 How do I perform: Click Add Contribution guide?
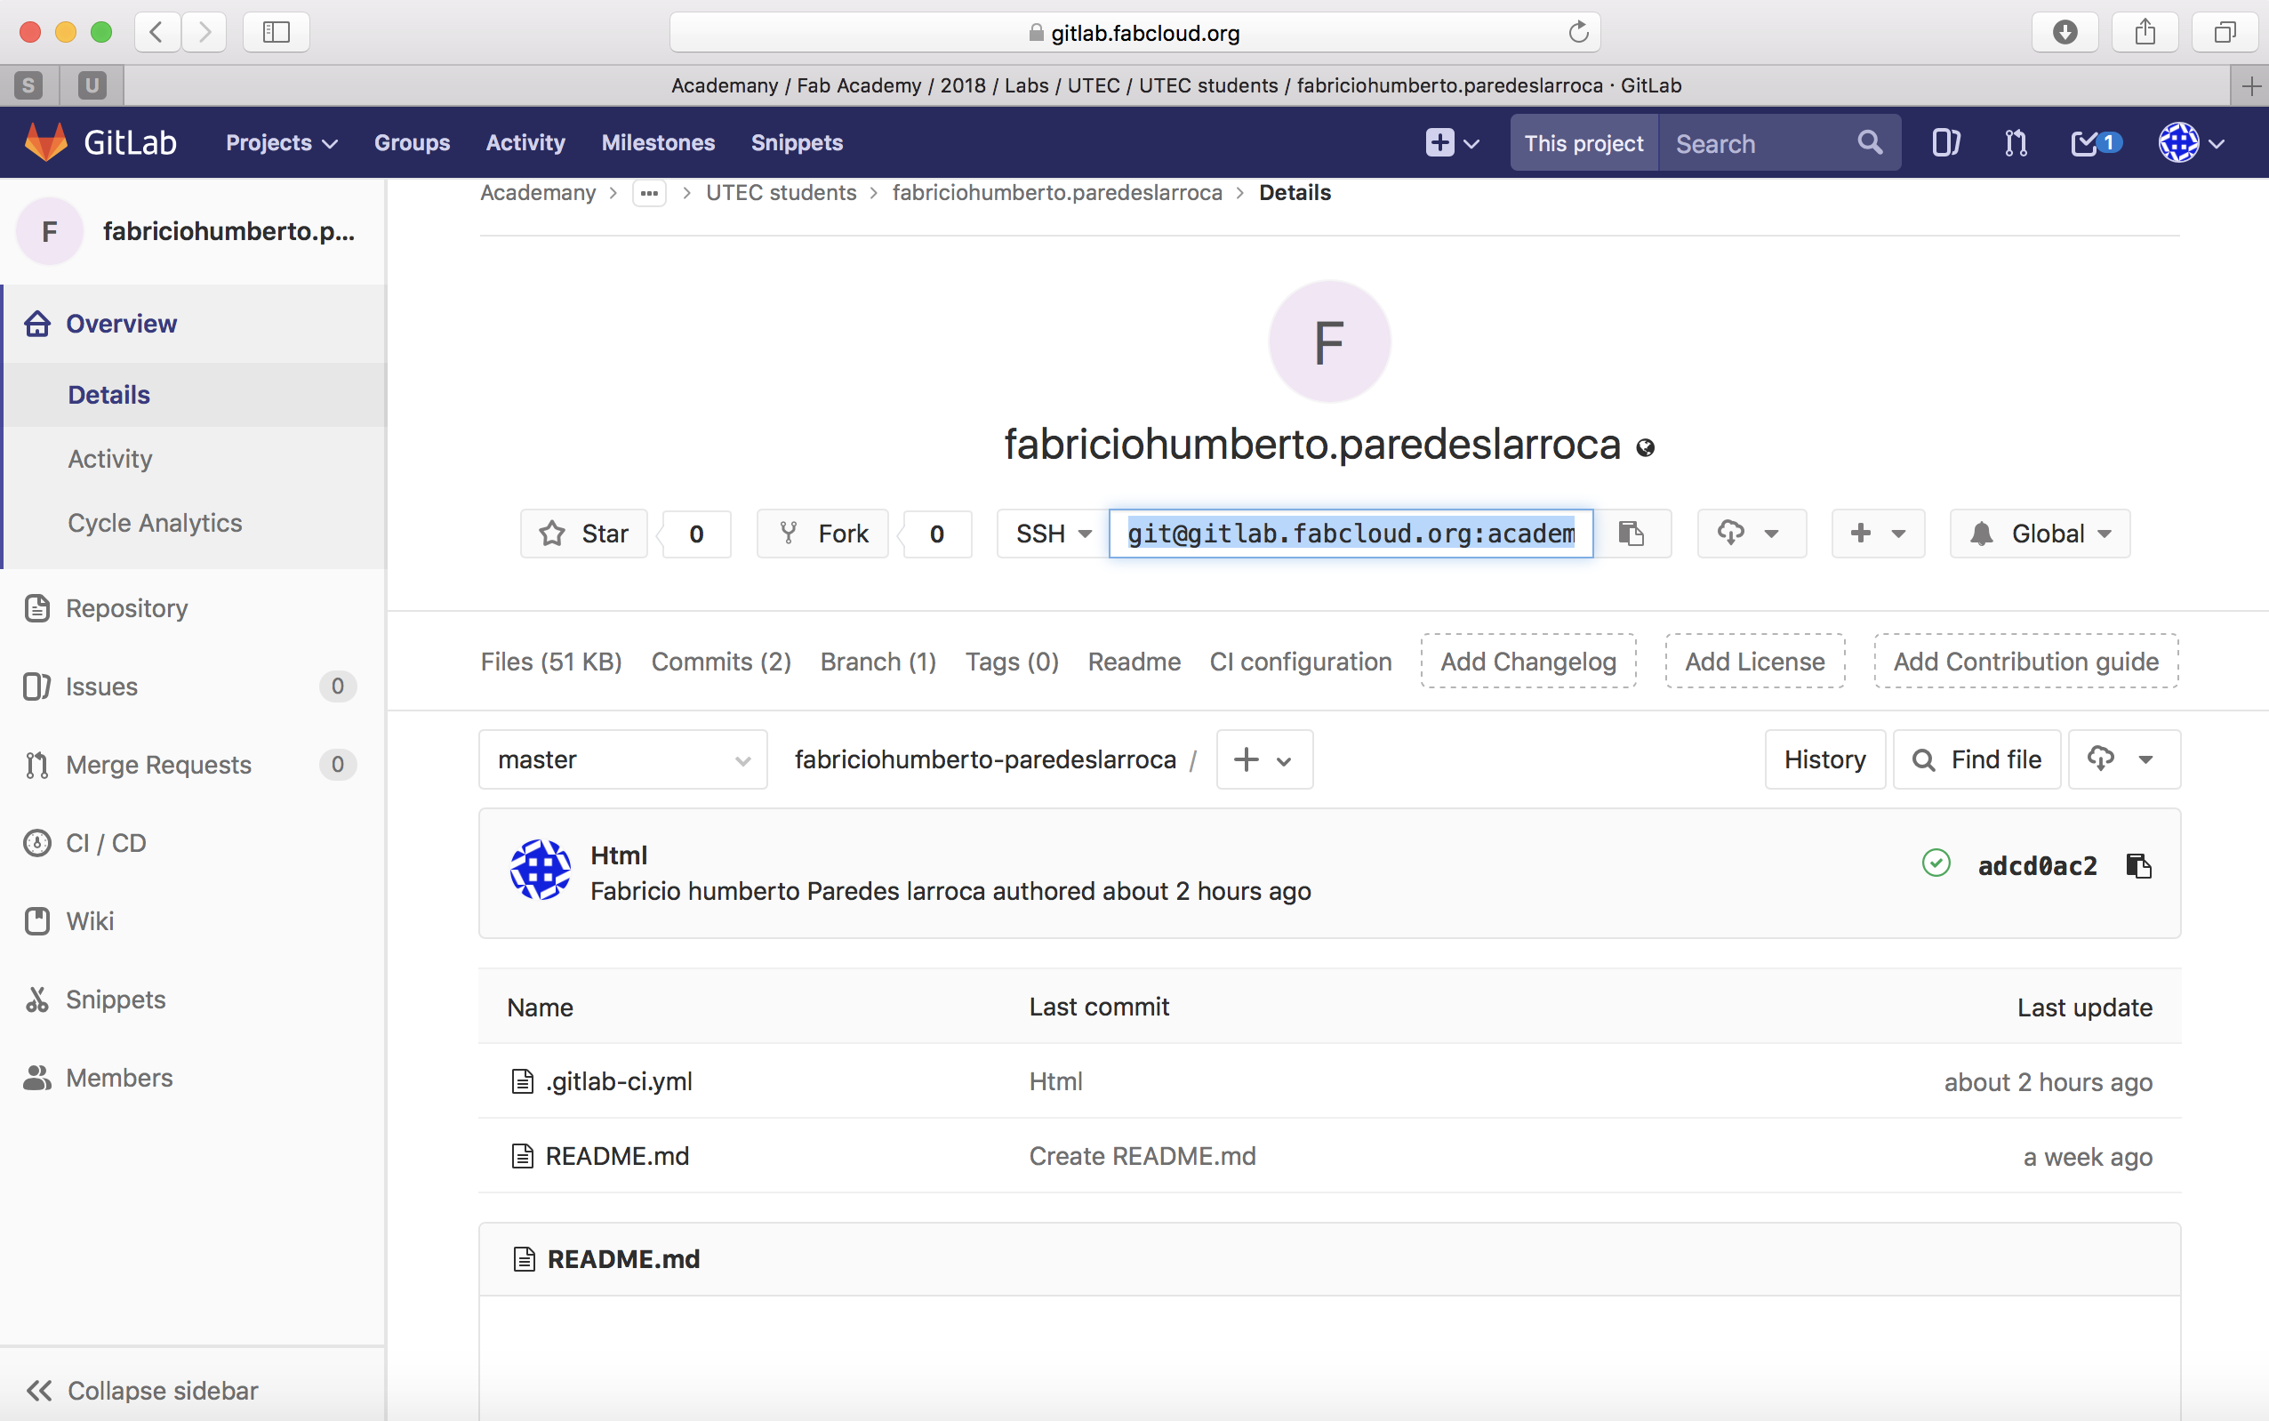coord(2025,662)
